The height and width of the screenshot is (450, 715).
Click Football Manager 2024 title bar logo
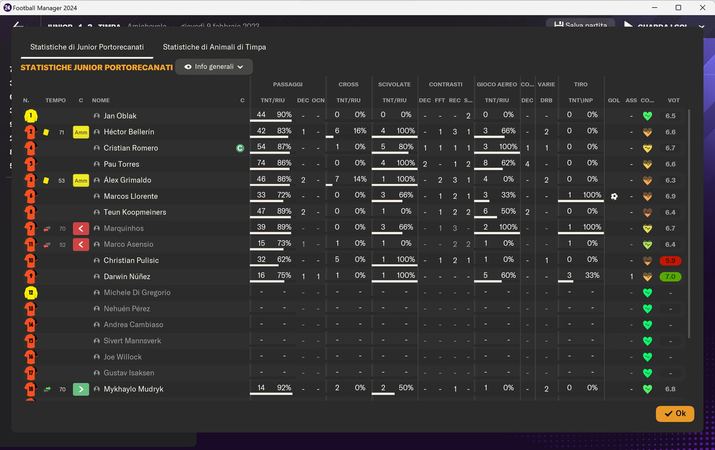point(7,8)
